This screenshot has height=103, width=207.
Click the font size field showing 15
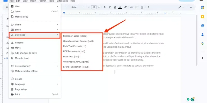coord(94,7)
